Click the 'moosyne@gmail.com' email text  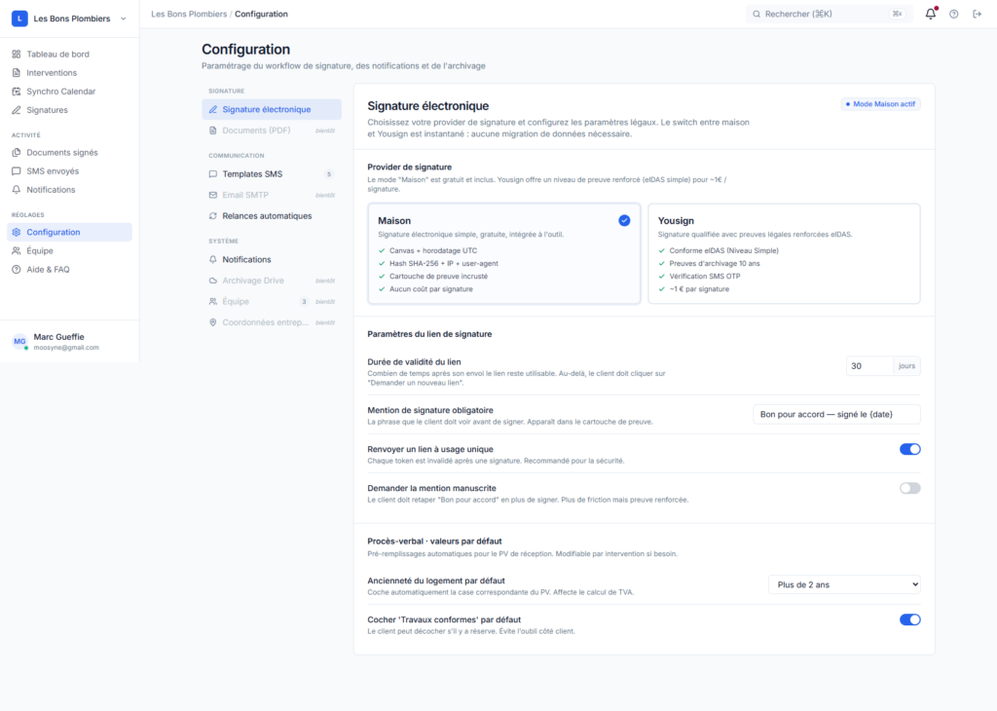[x=66, y=348]
